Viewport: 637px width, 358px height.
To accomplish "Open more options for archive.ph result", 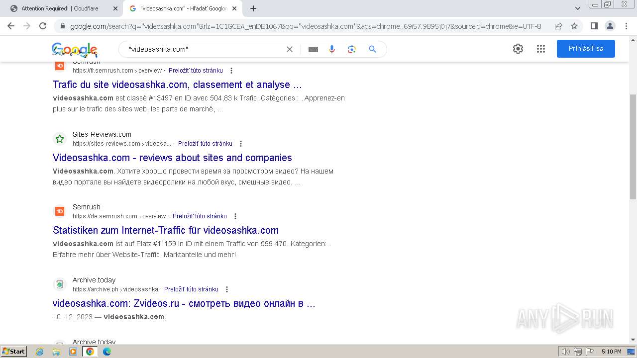I will tap(227, 289).
